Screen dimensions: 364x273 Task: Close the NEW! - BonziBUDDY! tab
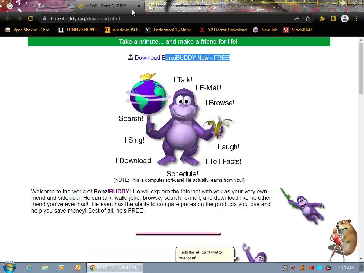click(139, 6)
